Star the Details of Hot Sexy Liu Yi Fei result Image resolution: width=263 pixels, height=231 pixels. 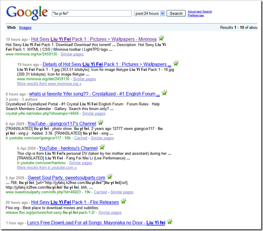click(x=176, y=63)
